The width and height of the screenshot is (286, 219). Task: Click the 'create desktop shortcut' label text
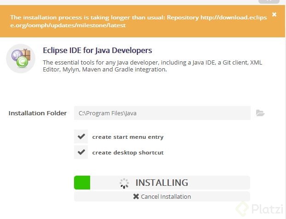[128, 153]
